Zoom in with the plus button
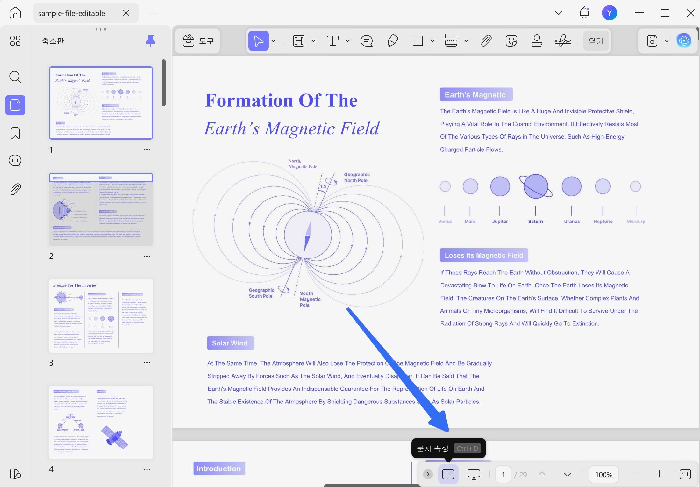Image resolution: width=700 pixels, height=487 pixels. click(x=660, y=474)
